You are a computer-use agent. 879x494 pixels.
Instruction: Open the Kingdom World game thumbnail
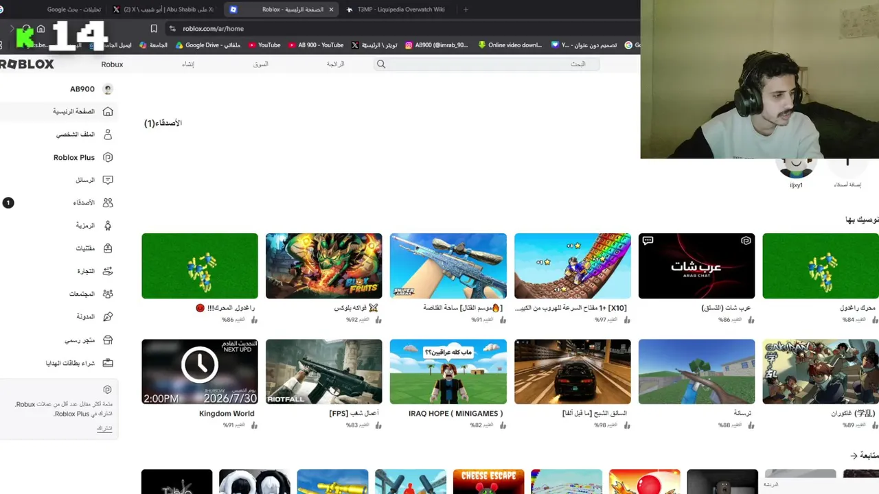(x=200, y=372)
